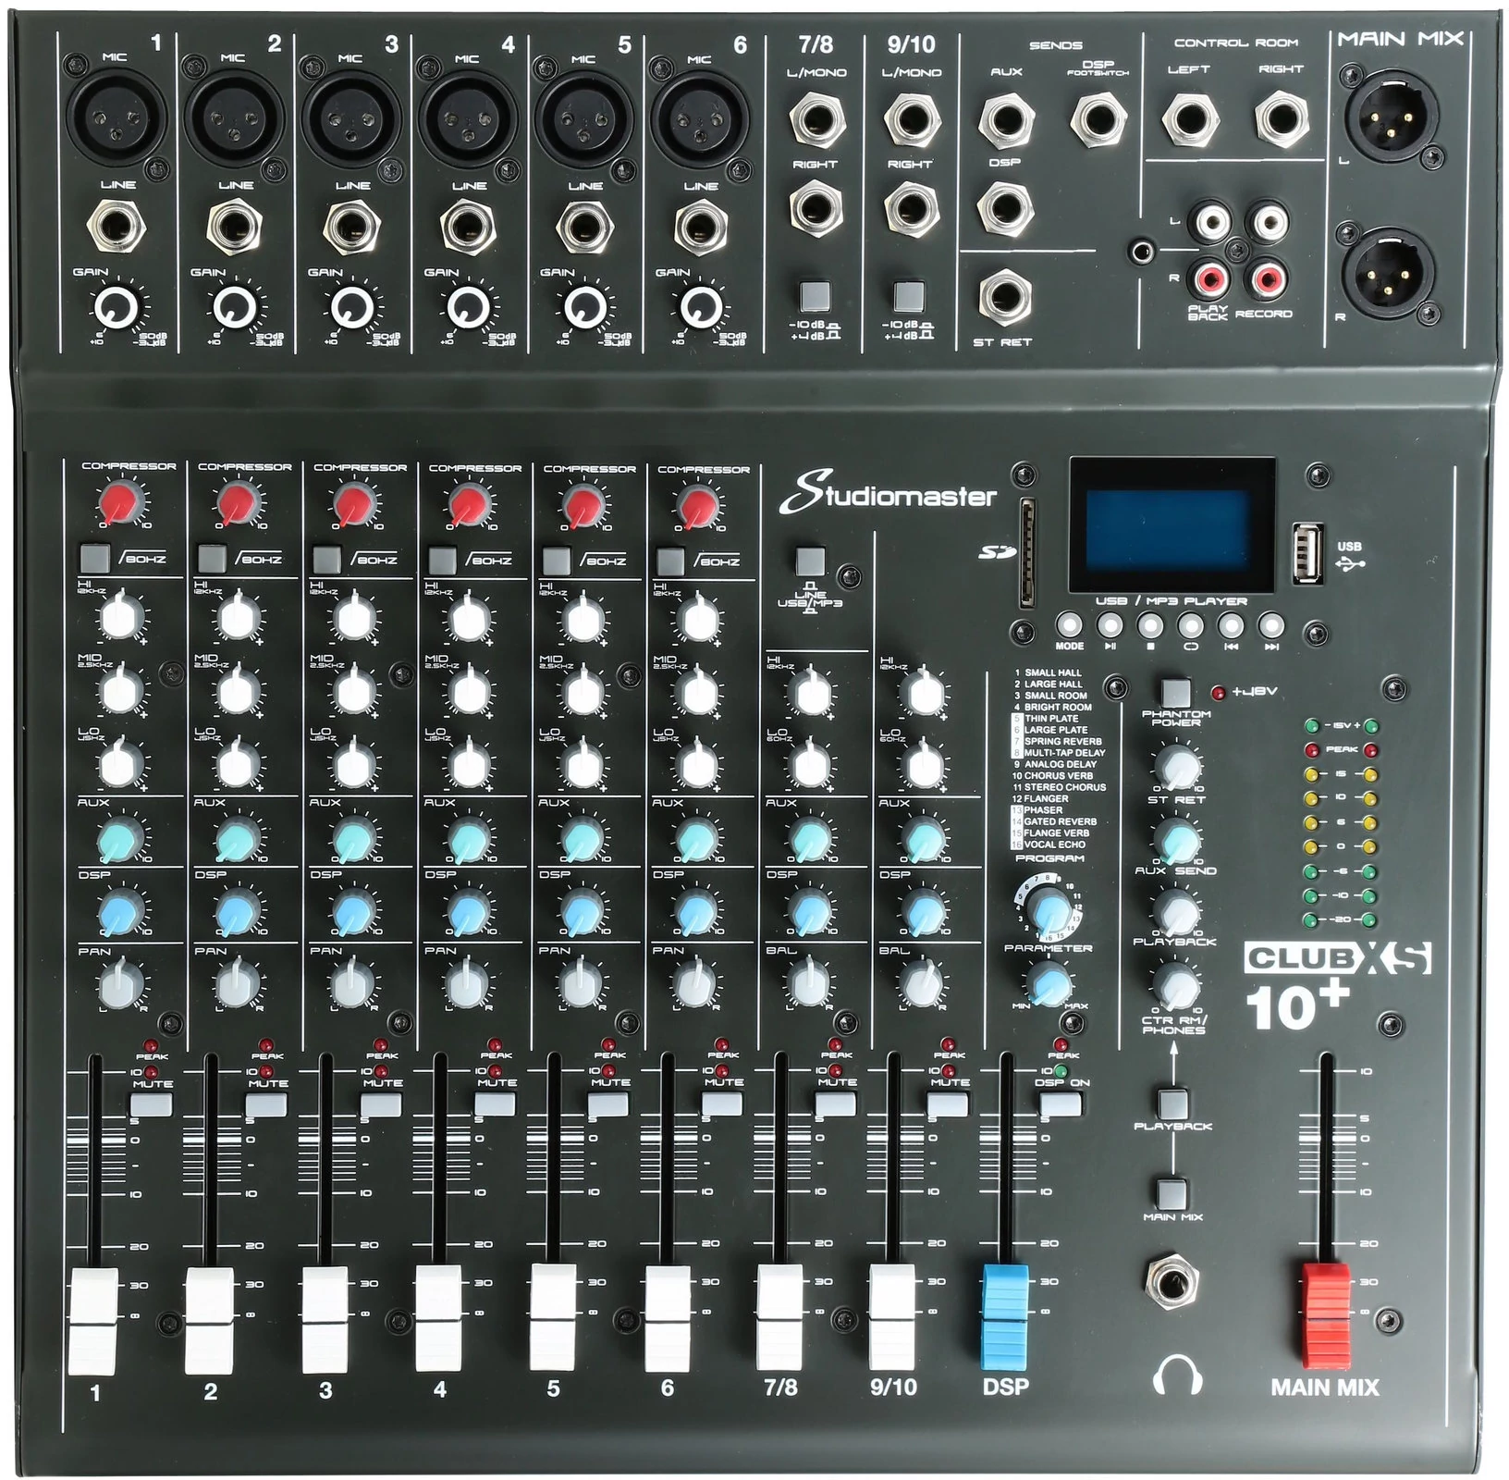Viewport: 1509px width, 1480px height.
Task: Click the SD card slot logo
Action: tap(997, 553)
